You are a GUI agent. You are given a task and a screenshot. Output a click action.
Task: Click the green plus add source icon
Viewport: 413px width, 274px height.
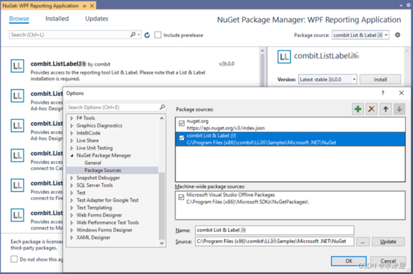click(358, 109)
